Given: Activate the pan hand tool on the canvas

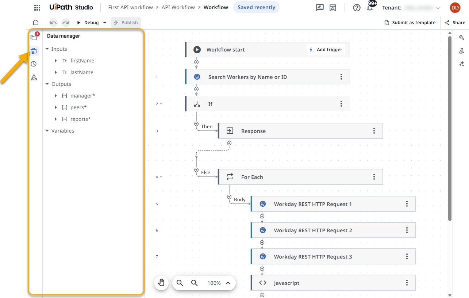Looking at the screenshot, I should (161, 283).
